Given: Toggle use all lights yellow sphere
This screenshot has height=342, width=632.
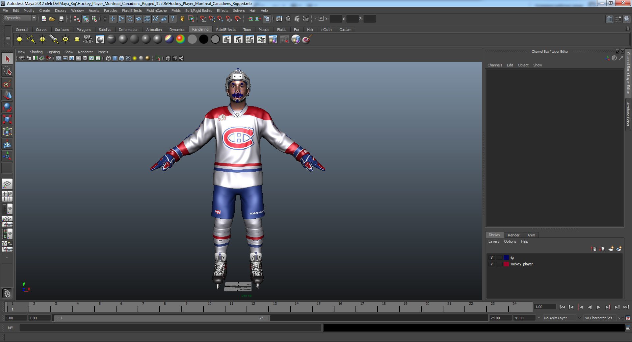Looking at the screenshot, I should click(135, 58).
